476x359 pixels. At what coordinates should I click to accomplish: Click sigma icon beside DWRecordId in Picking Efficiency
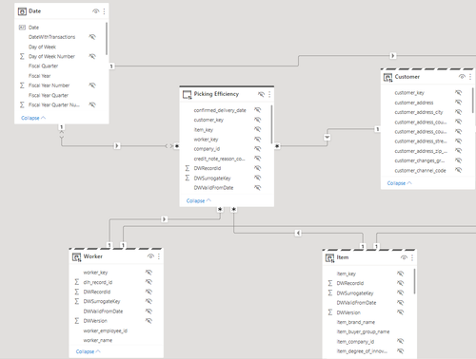point(188,168)
